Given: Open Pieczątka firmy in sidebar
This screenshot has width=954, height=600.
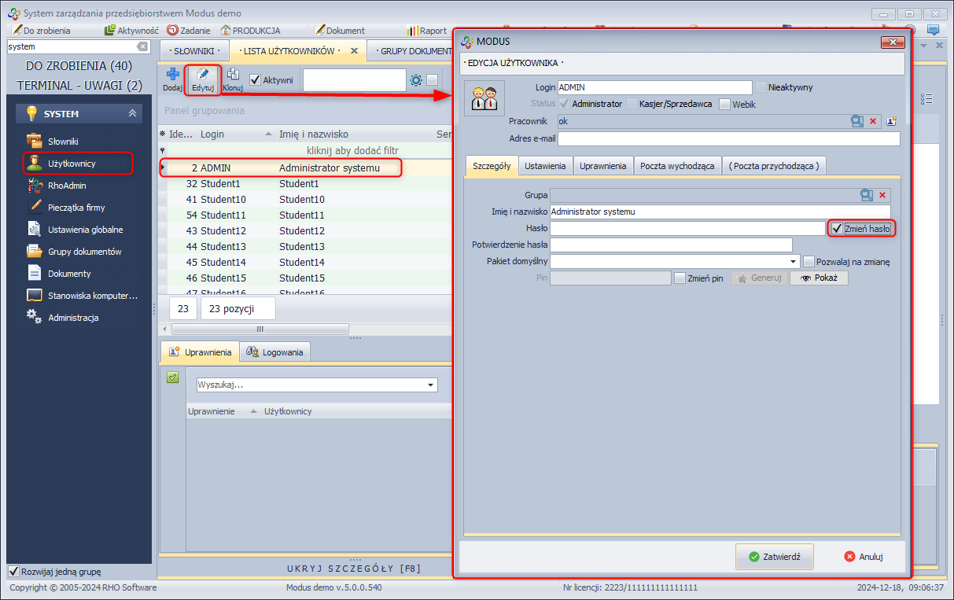Looking at the screenshot, I should click(x=76, y=208).
